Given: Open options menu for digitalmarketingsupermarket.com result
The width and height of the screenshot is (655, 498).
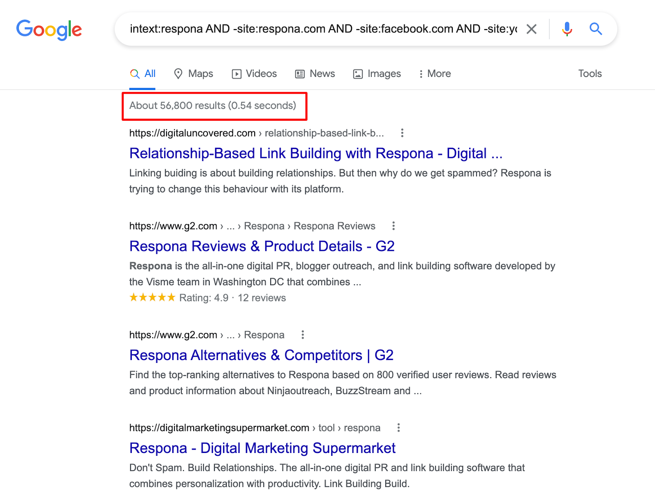Looking at the screenshot, I should (398, 428).
